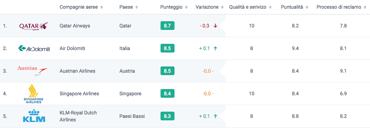Viewport: 370px width, 128px height.
Task: Click green up arrow in Air Dolomiti row
Action: coord(215,49)
